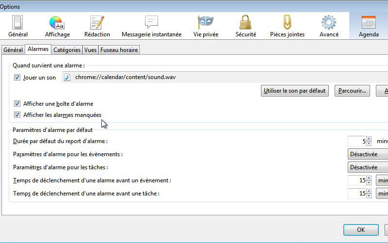Click 'Temps de déclenchement d'une alarme avant une tâche' label

click(86, 194)
